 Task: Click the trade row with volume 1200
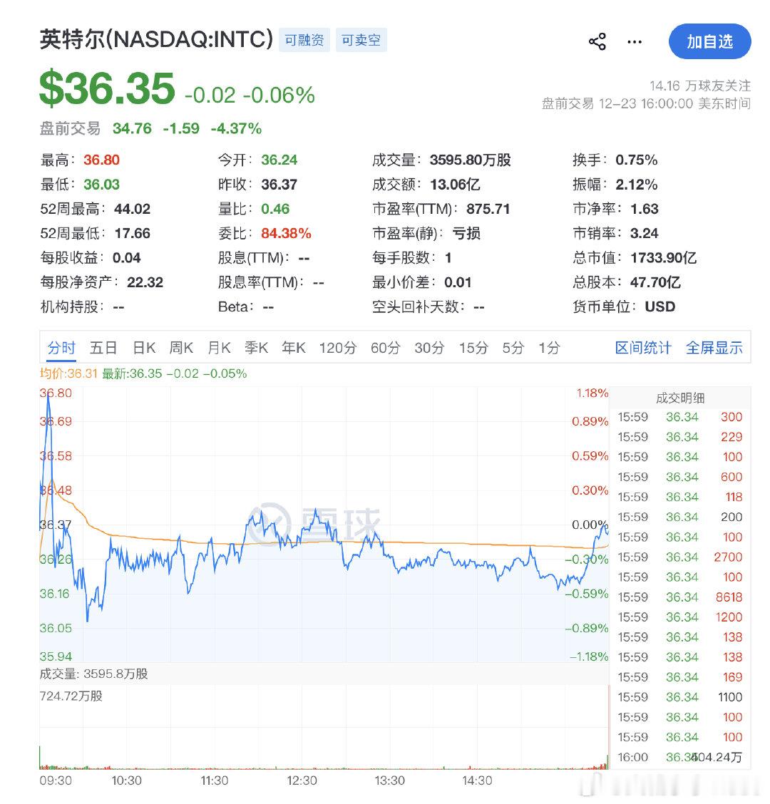[x=679, y=617]
